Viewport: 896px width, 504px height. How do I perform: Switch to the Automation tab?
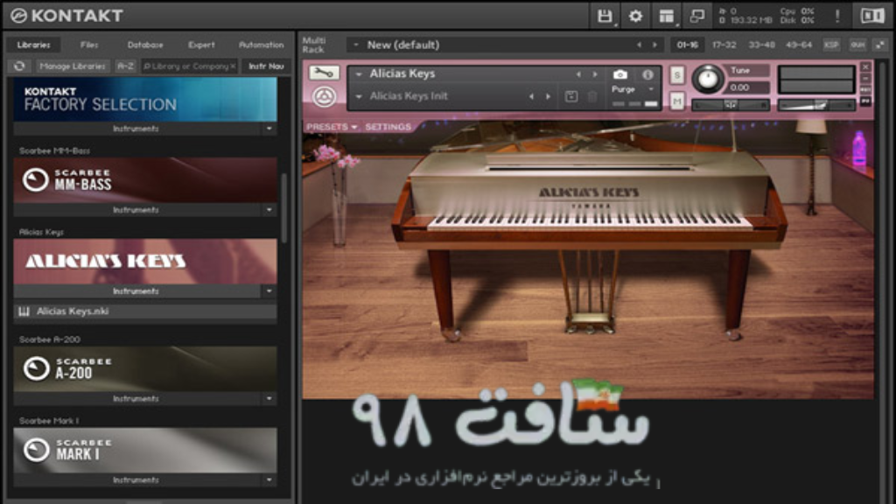(261, 45)
